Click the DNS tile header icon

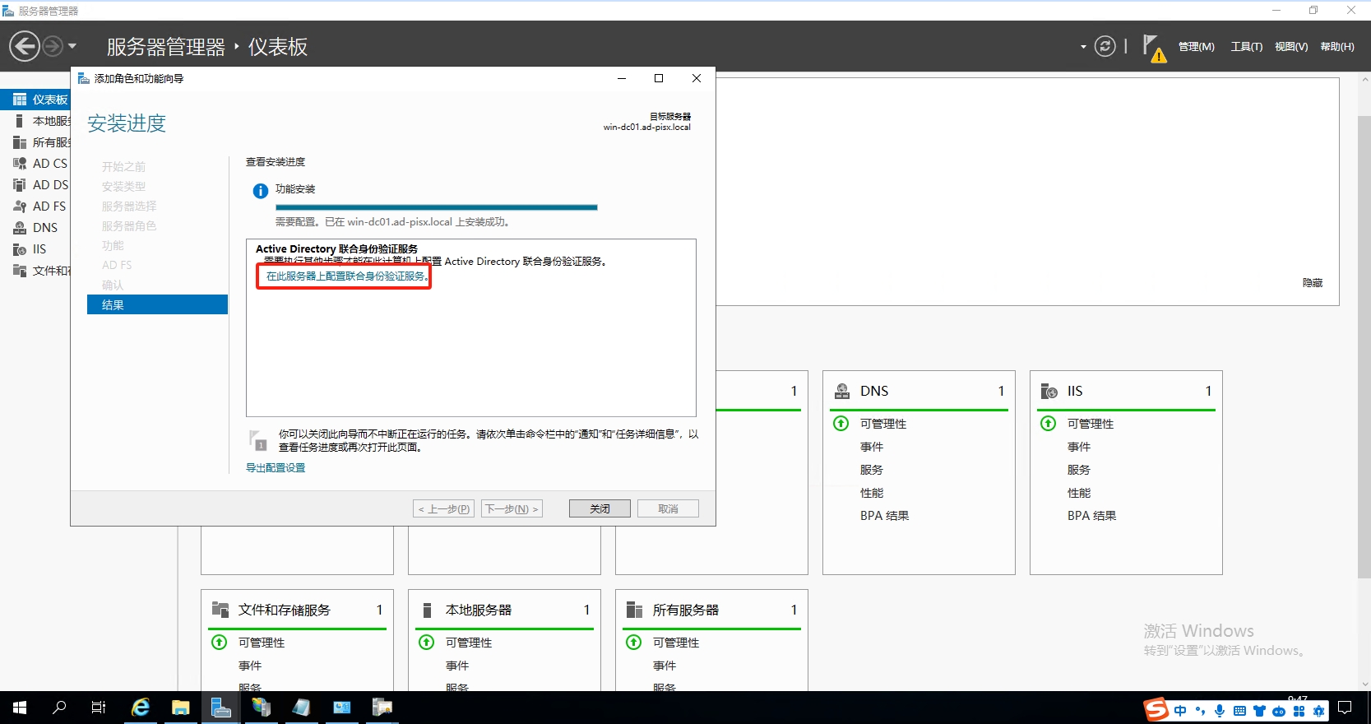point(842,391)
